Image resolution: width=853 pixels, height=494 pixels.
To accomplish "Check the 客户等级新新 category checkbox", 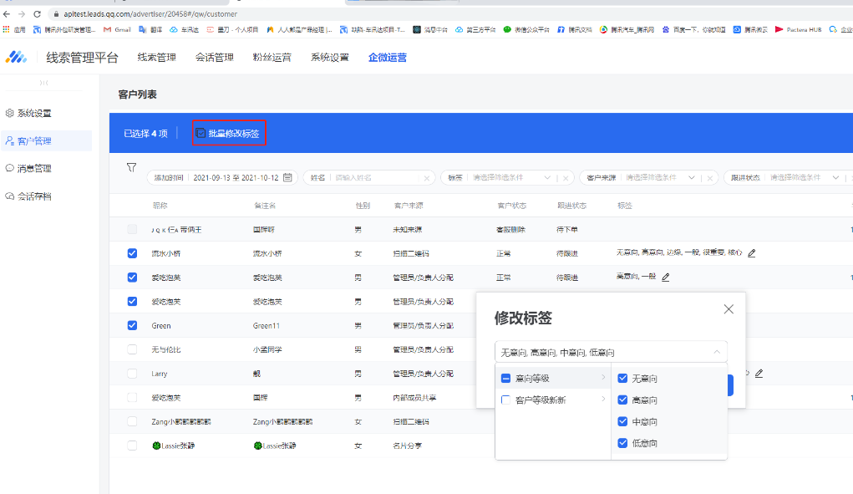I will [x=505, y=400].
